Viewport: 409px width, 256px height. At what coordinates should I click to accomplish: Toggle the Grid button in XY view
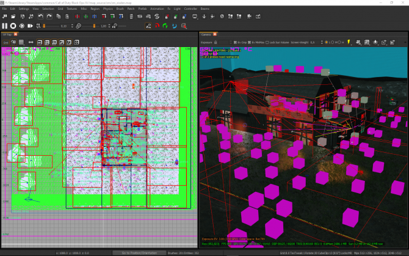pos(5,42)
